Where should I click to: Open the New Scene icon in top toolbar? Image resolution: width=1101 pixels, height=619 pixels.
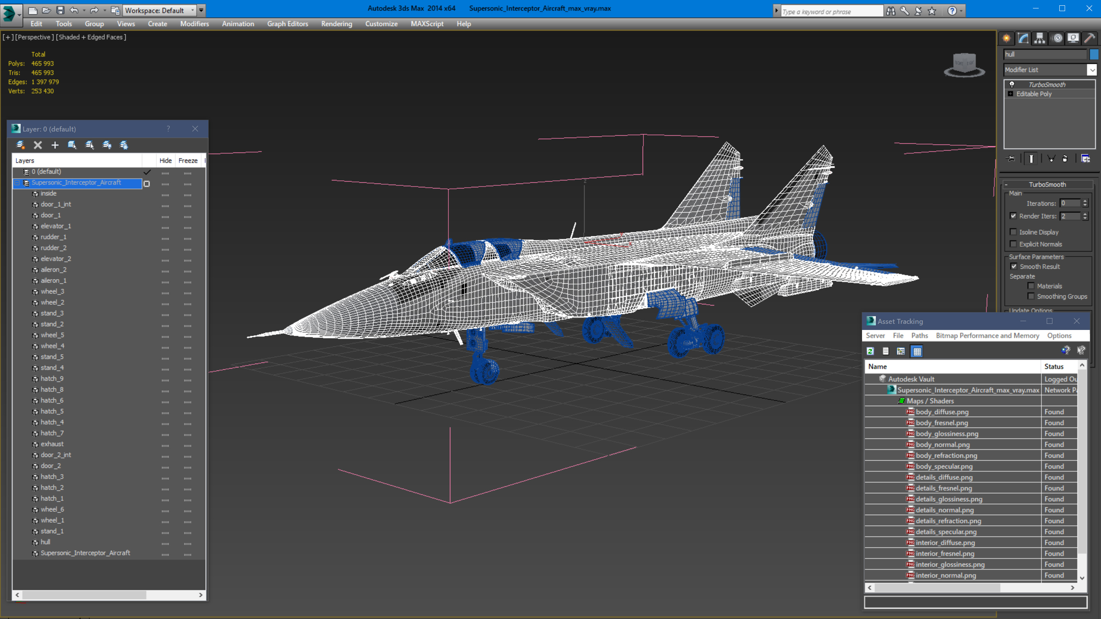pos(32,10)
